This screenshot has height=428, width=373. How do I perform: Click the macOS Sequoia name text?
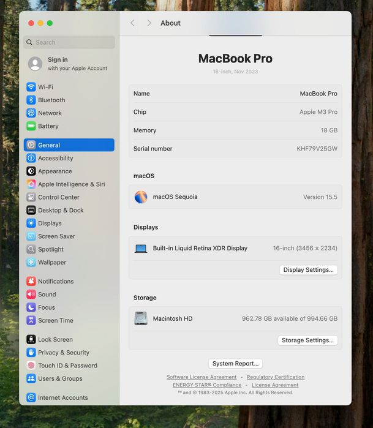175,197
